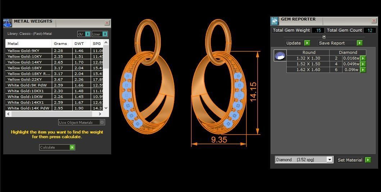Select the Yellow Gold:9KY row
Image resolution: width=381 pixels, height=192 pixels.
coord(54,51)
